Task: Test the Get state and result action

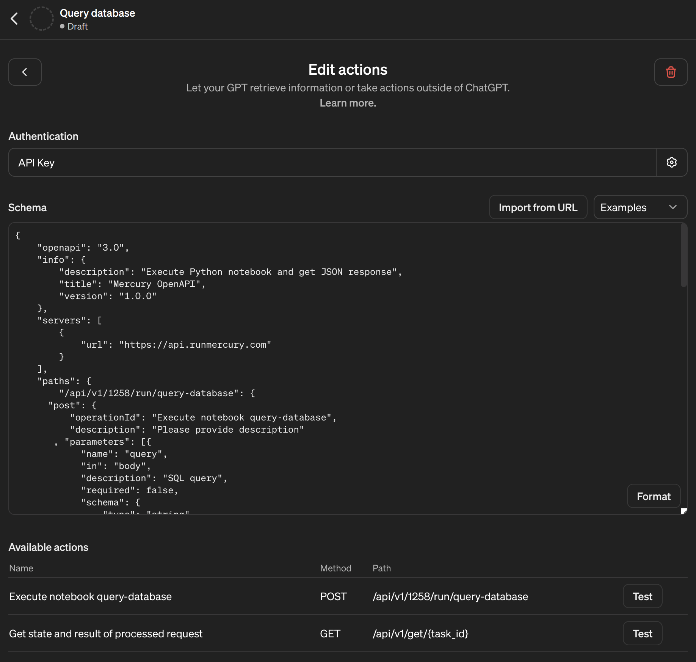Action: click(642, 633)
